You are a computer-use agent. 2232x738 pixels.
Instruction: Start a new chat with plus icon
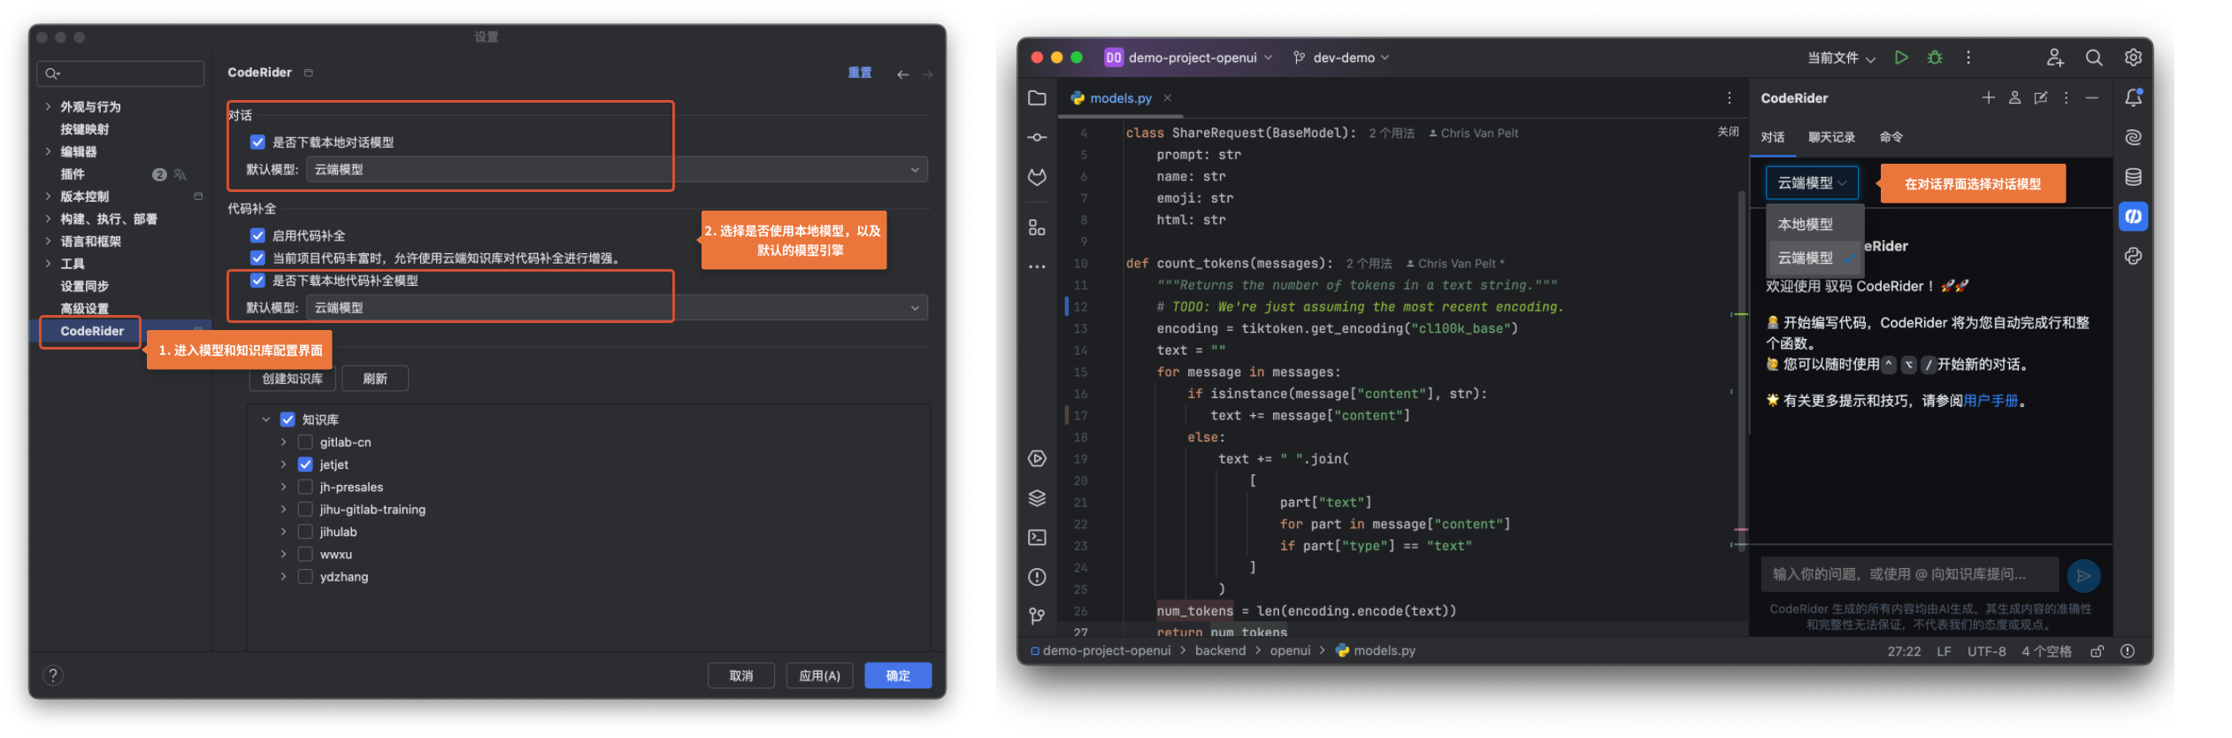click(1988, 98)
